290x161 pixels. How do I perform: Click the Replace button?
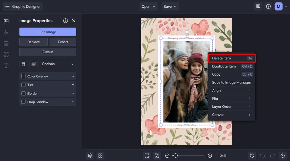33,42
